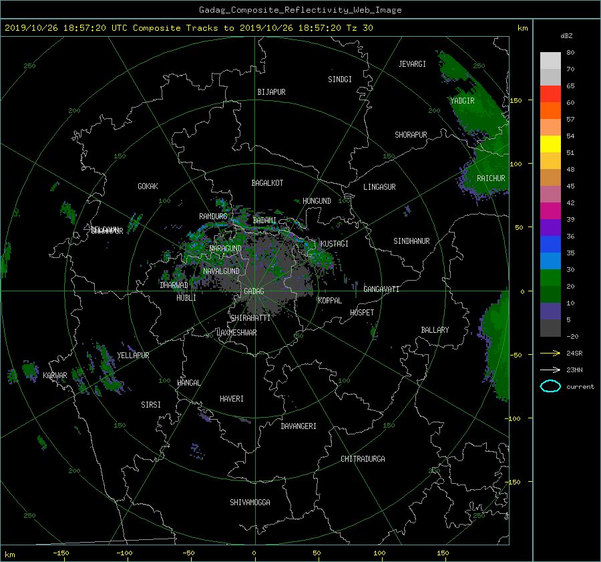Click the CHITRADURGA city label
The width and height of the screenshot is (601, 562).
363,459
